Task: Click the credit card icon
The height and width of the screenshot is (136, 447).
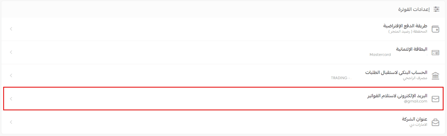Action: [x=435, y=53]
